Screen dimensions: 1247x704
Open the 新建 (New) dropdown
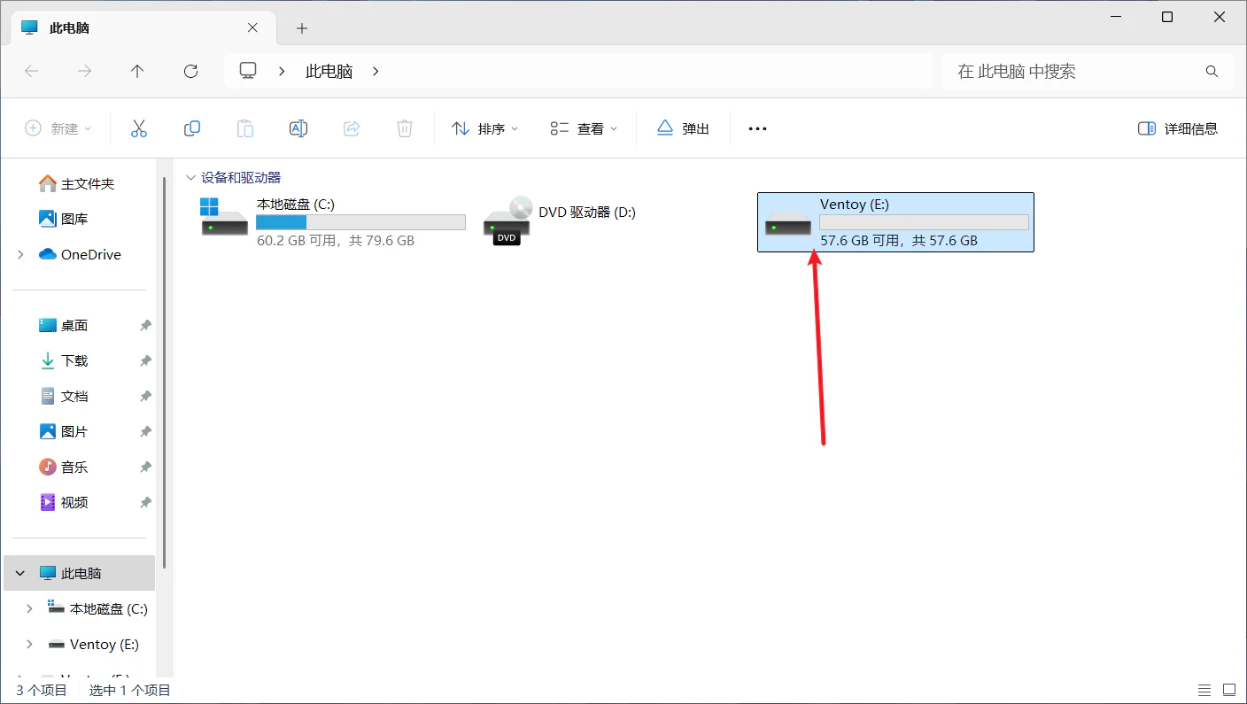pyautogui.click(x=58, y=128)
